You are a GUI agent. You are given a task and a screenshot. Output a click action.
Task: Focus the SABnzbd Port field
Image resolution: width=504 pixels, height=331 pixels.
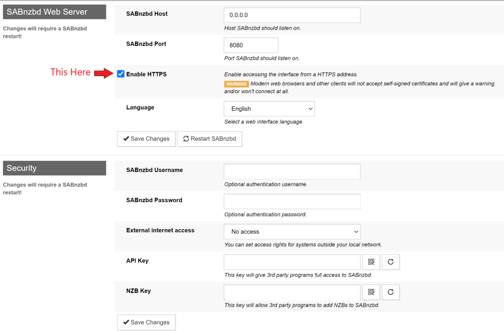tap(251, 45)
